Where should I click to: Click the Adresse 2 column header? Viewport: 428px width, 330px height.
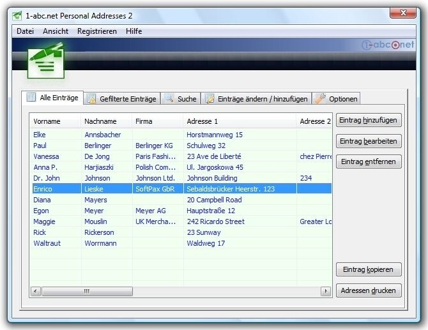(x=314, y=121)
